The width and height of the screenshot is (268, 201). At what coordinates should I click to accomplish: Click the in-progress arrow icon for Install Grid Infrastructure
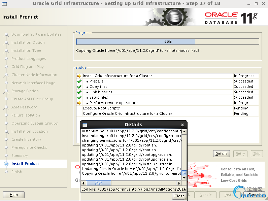pyautogui.click(x=79, y=76)
